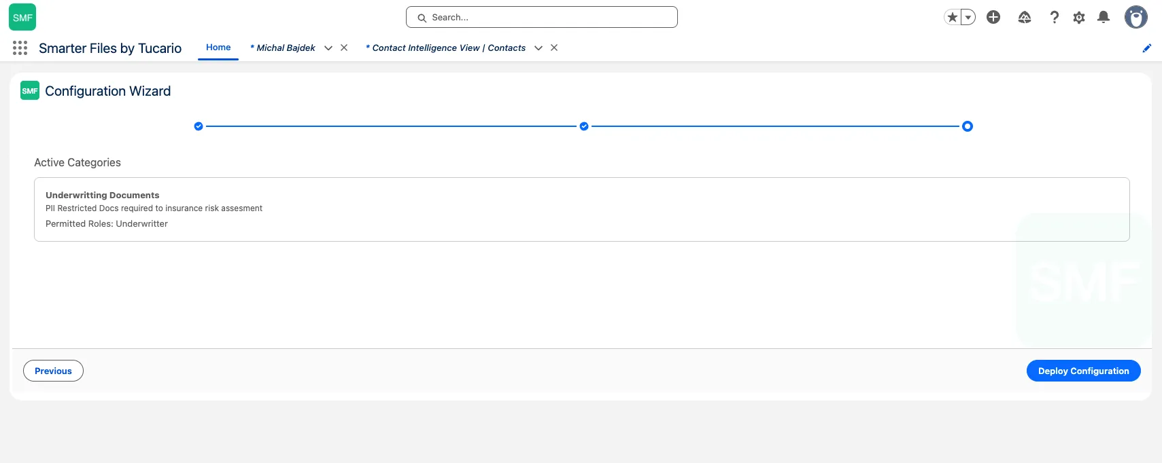
Task: Click the global Create plus icon
Action: 993,17
